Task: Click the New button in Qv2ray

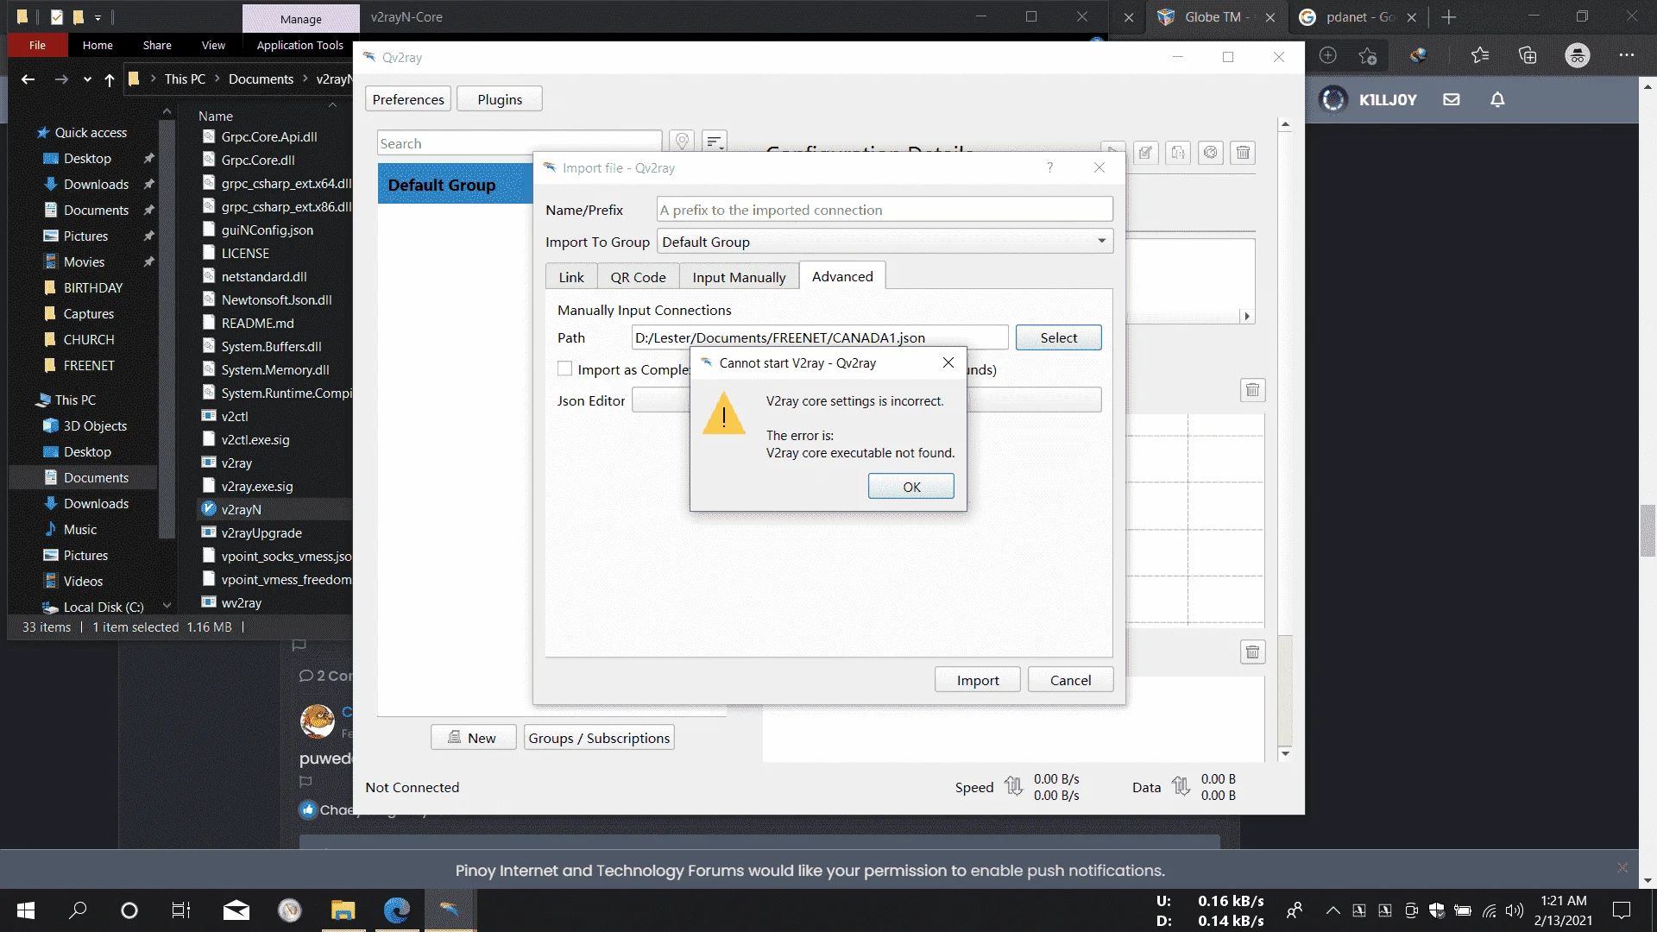Action: pos(473,738)
